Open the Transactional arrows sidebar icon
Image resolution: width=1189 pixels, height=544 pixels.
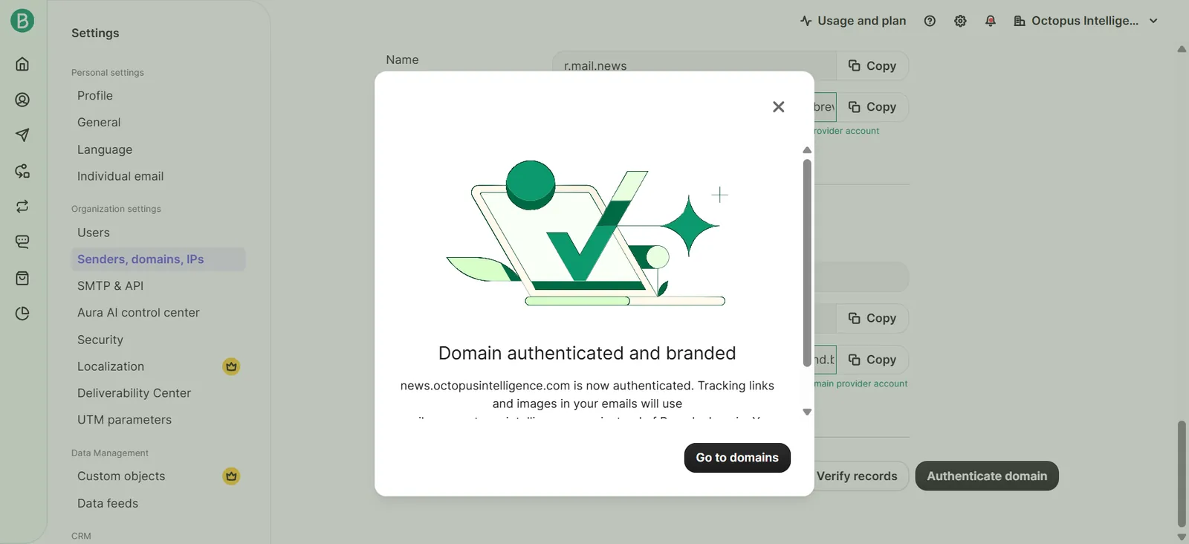click(22, 207)
